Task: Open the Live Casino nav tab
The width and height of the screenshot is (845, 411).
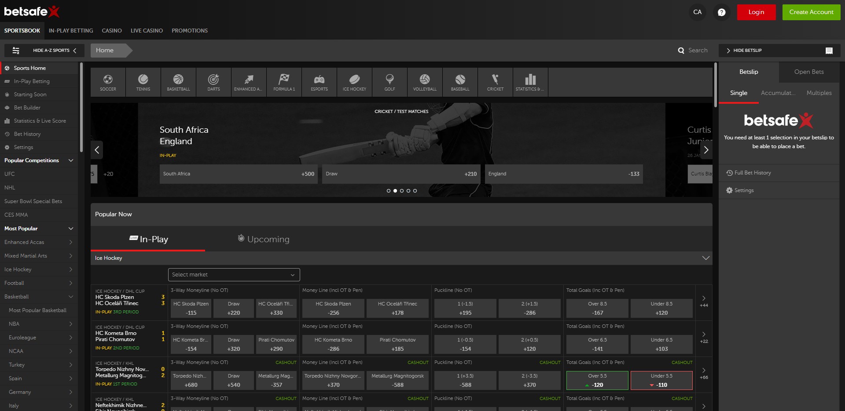Action: [147, 31]
